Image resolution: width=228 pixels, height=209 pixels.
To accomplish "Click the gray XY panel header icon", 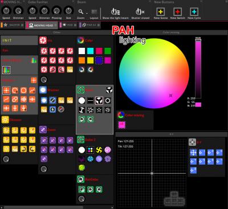I will tap(192, 142).
